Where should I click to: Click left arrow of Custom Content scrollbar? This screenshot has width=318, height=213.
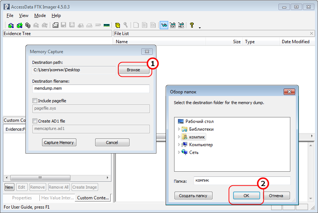click(x=7, y=178)
